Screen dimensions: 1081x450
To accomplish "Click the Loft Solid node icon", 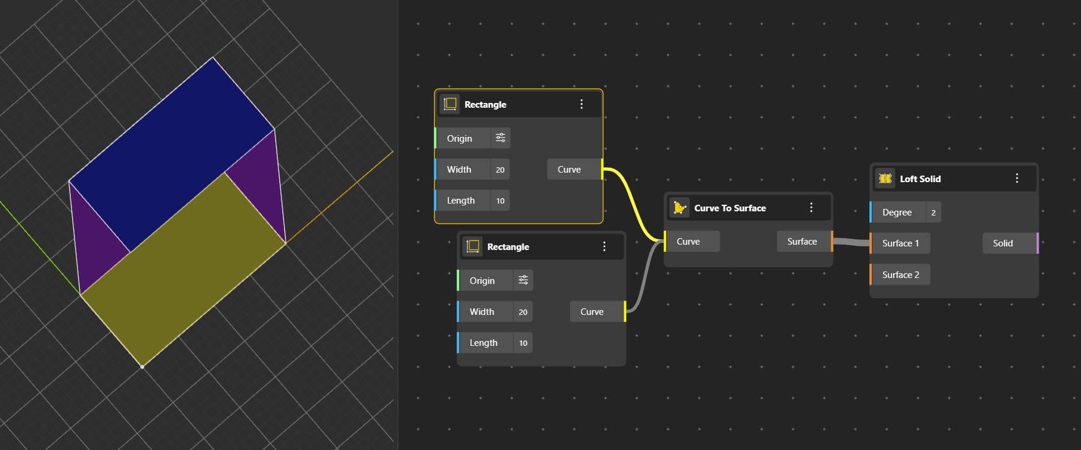I will (885, 179).
